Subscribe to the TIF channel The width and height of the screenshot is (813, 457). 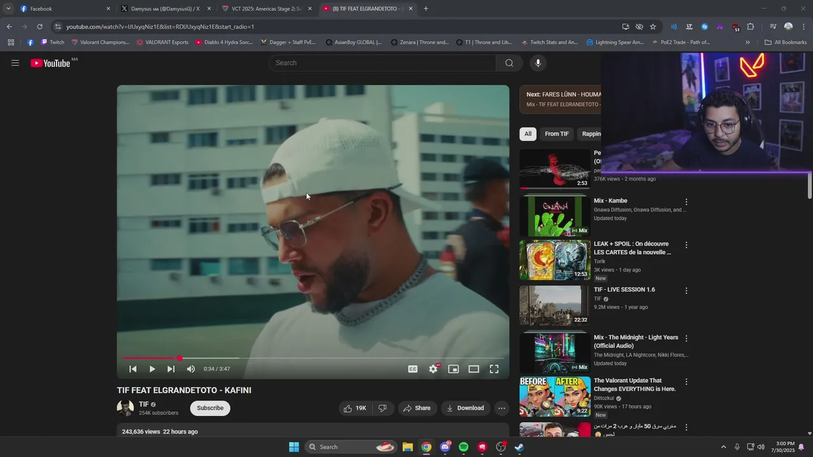tap(210, 408)
